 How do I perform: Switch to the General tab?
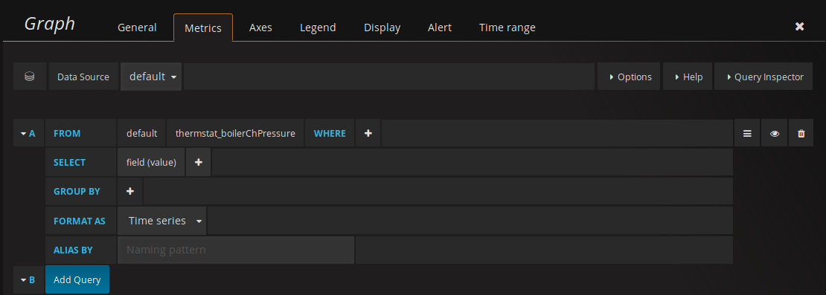click(137, 27)
